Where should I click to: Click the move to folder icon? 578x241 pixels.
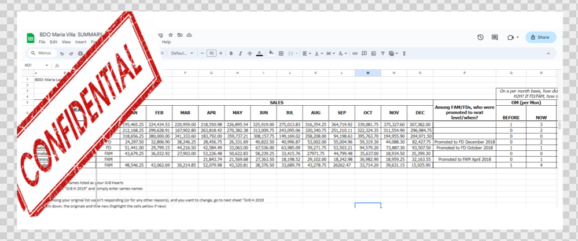(180, 35)
